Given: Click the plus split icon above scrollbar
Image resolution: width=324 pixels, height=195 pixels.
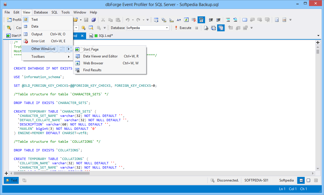Looking at the screenshot, I should (318, 43).
